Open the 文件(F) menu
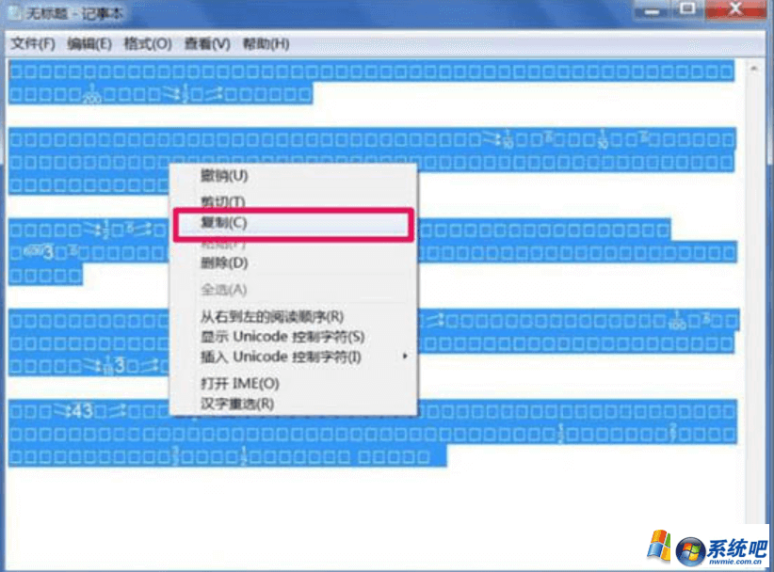Viewport: 774px width, 572px height. pos(33,44)
